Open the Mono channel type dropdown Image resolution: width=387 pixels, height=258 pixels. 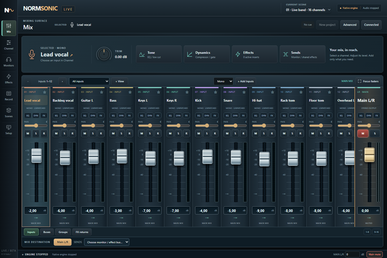(x=223, y=81)
